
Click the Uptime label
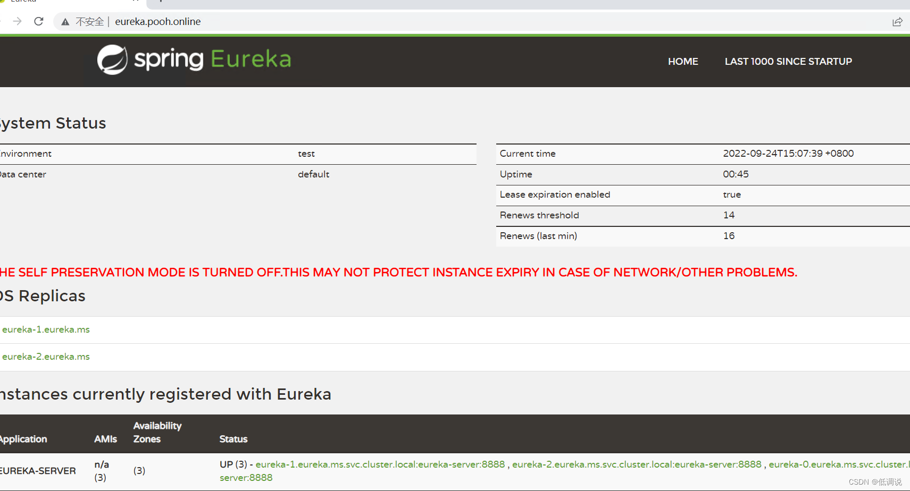click(x=516, y=174)
